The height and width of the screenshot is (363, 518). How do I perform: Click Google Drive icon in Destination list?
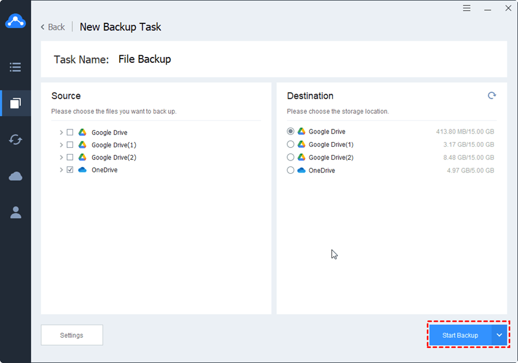[x=301, y=131]
